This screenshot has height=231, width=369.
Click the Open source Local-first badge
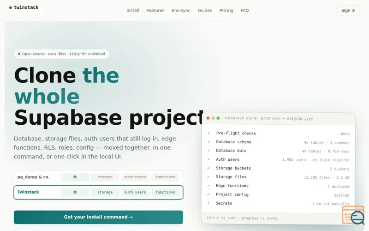pyautogui.click(x=61, y=54)
